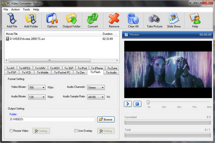The width and height of the screenshot is (215, 143).
Task: Toggle the Preview checkbox
Action: pyautogui.click(x=126, y=35)
